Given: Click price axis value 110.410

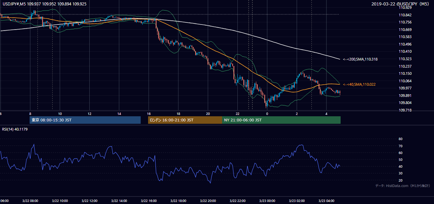Looking at the screenshot, I should coord(405,52).
